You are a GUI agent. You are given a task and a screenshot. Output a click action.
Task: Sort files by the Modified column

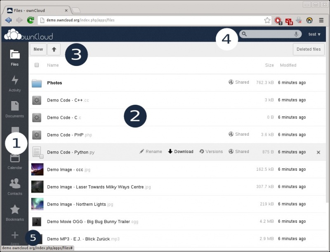click(x=288, y=65)
